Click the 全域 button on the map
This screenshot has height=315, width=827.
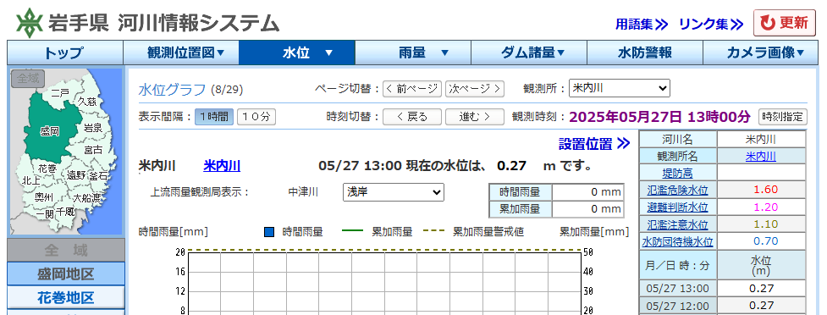pyautogui.click(x=28, y=79)
